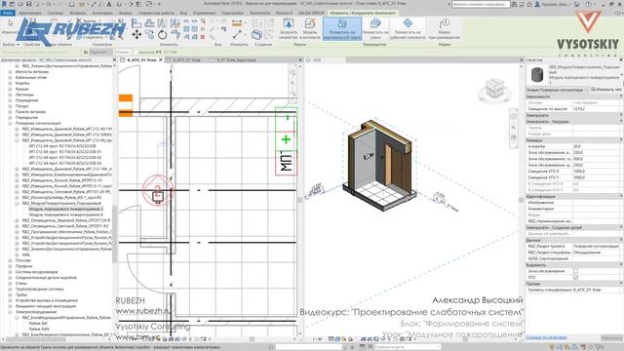Click the Save icon in quick access toolbar
This screenshot has width=624, height=351.
tap(28, 4)
